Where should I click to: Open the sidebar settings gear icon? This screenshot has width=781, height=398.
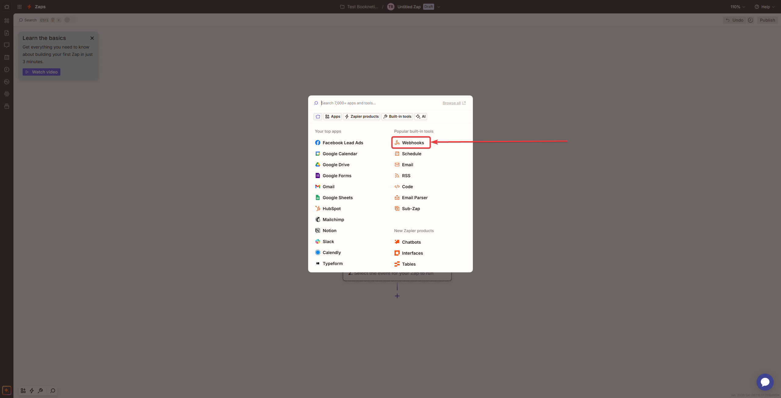pyautogui.click(x=7, y=94)
